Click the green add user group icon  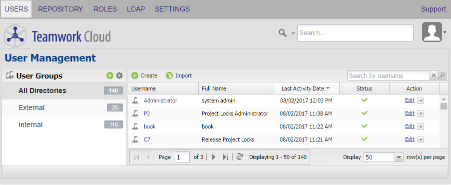(109, 76)
